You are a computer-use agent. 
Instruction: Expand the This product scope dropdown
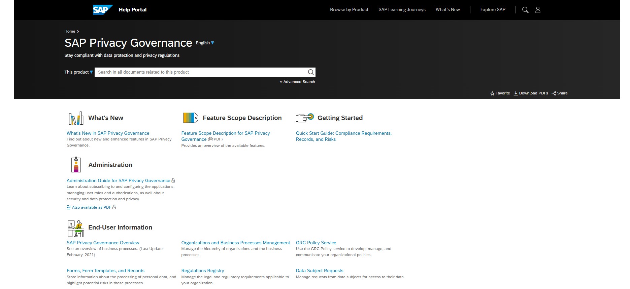click(x=78, y=72)
